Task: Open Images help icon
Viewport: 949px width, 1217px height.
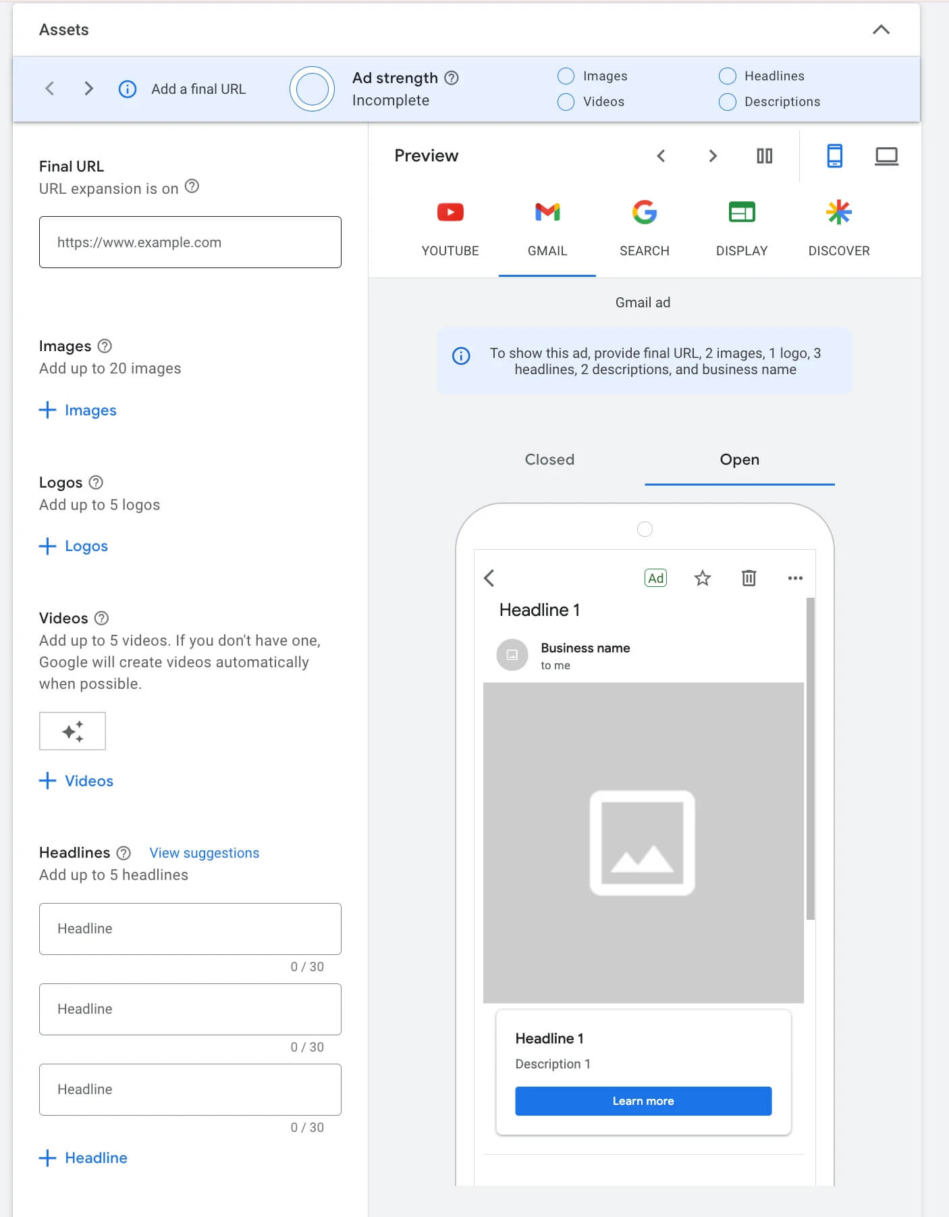Action: (105, 346)
